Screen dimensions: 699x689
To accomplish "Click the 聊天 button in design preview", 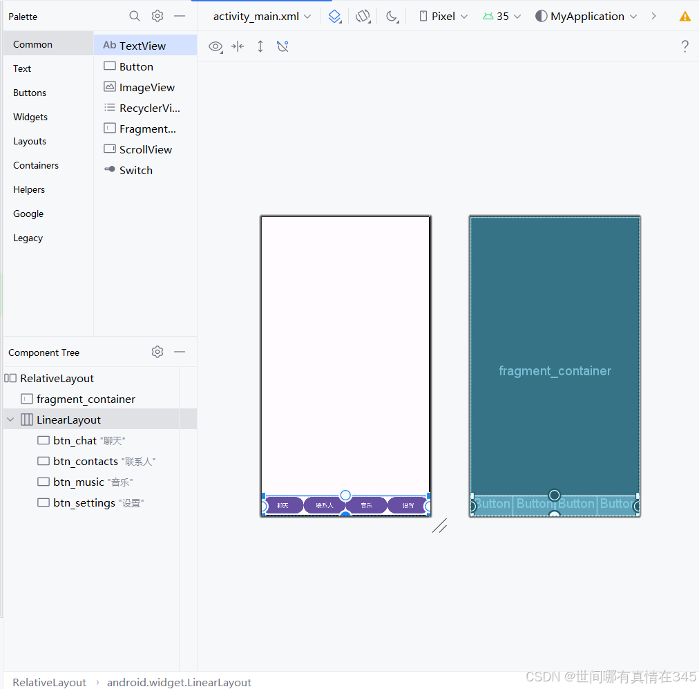I will 283,505.
